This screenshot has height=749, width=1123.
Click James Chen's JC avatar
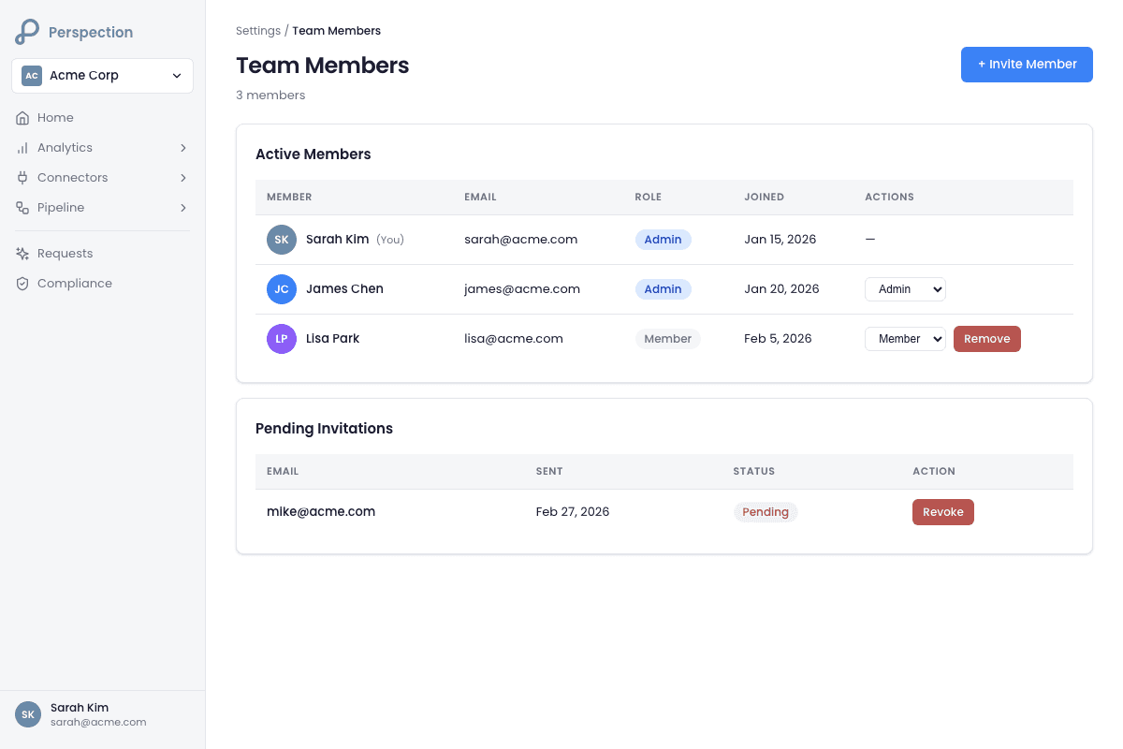282,289
